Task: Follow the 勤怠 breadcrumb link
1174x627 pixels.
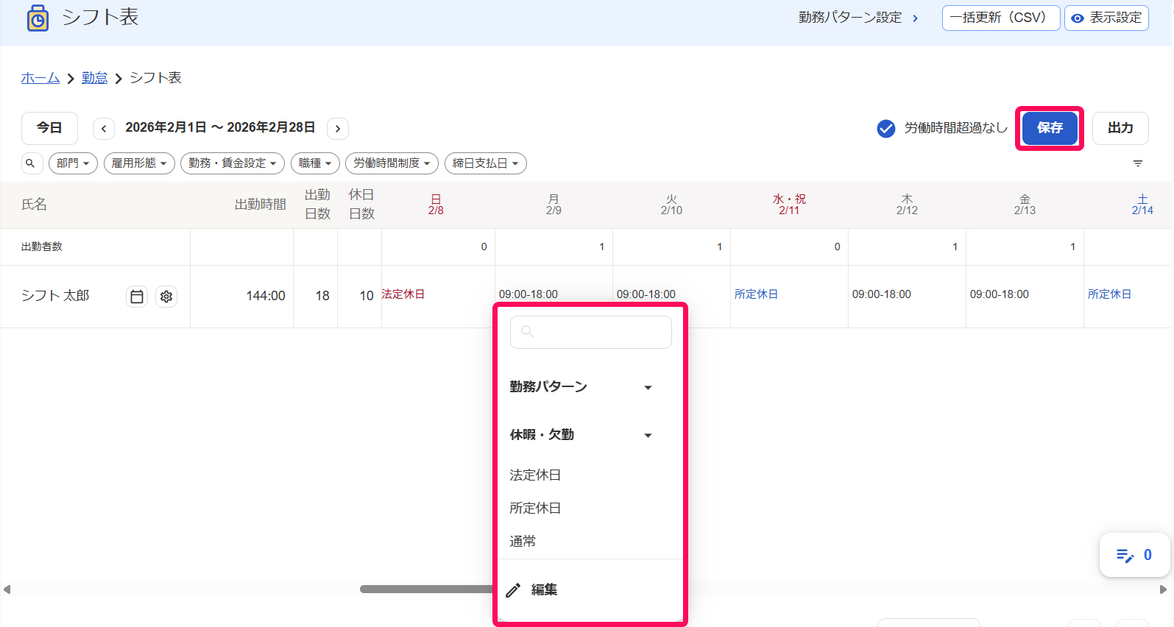Action: (95, 78)
